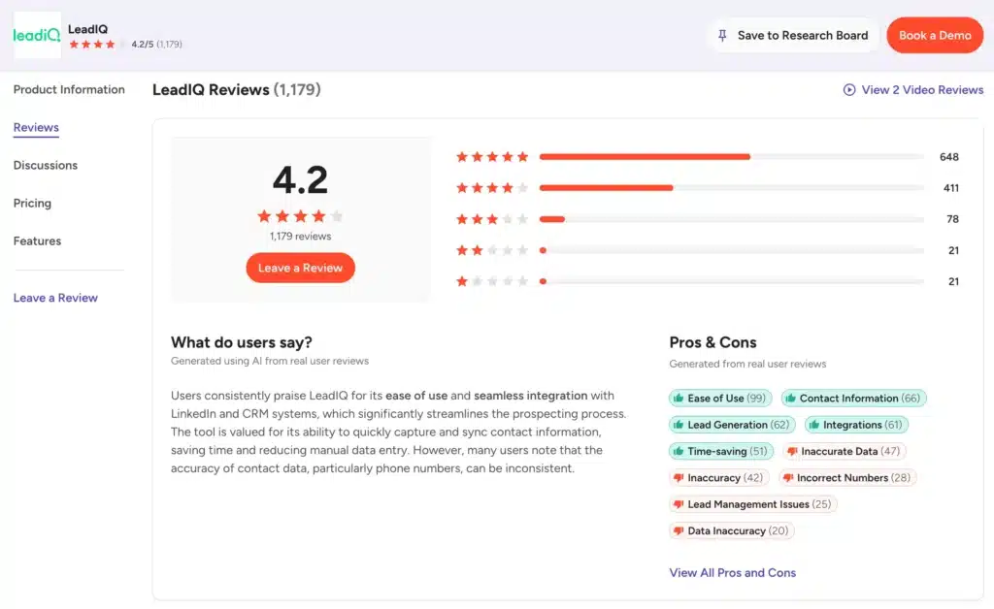Select the Reviews sidebar item
The image size is (994, 609).
[36, 127]
